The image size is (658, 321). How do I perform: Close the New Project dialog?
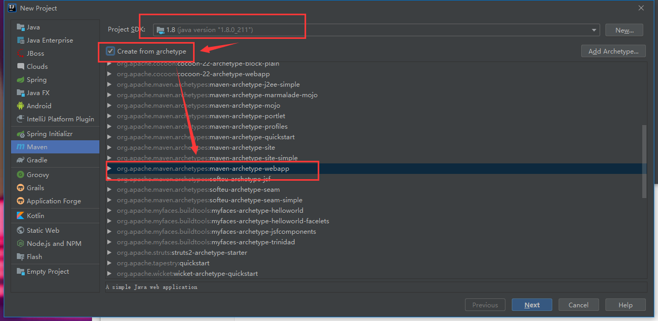(x=641, y=8)
